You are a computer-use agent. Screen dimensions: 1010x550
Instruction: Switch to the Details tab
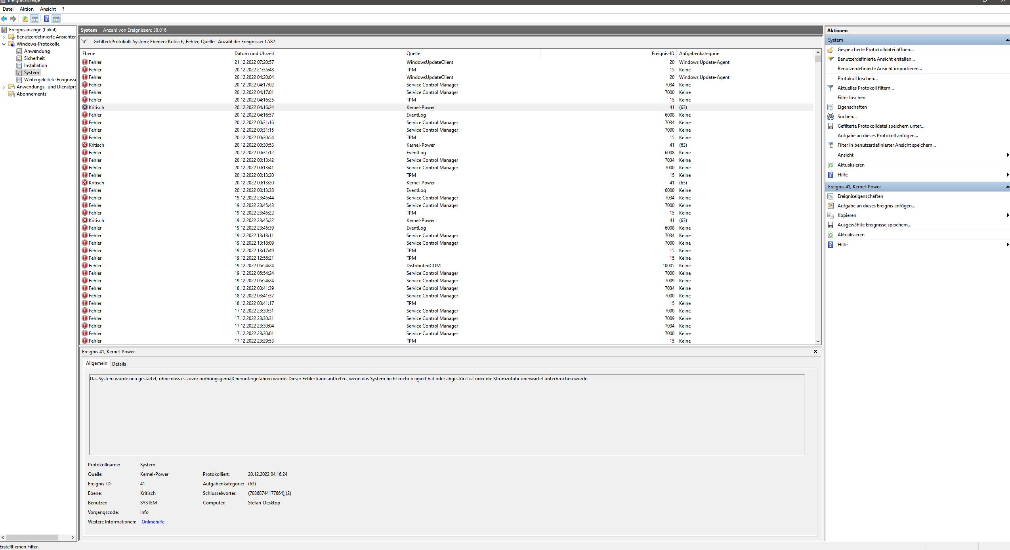(x=119, y=364)
